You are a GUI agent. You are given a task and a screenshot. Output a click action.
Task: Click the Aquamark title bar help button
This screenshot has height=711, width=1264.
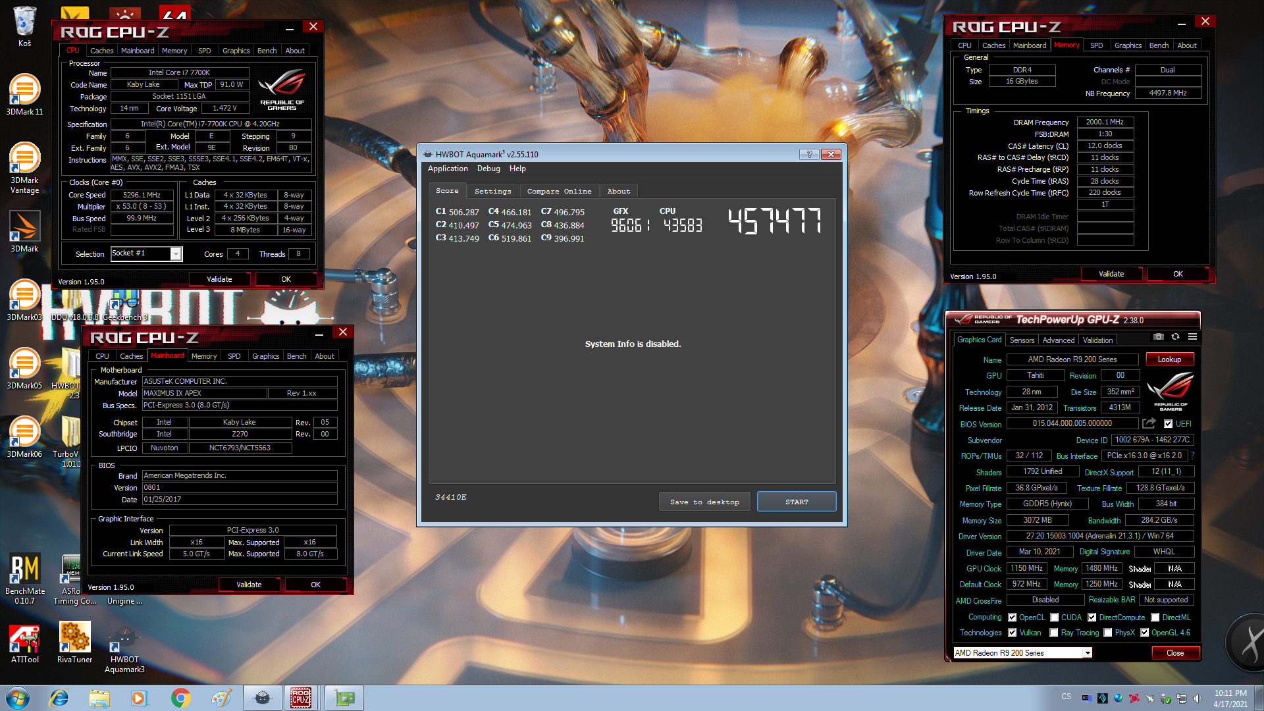click(x=809, y=154)
